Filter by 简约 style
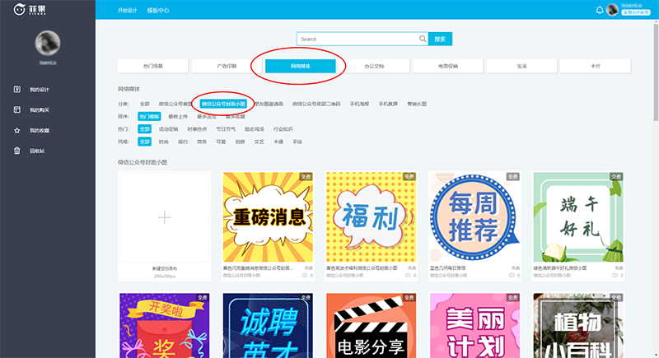Screen dimensions: 659x358 click(x=182, y=142)
